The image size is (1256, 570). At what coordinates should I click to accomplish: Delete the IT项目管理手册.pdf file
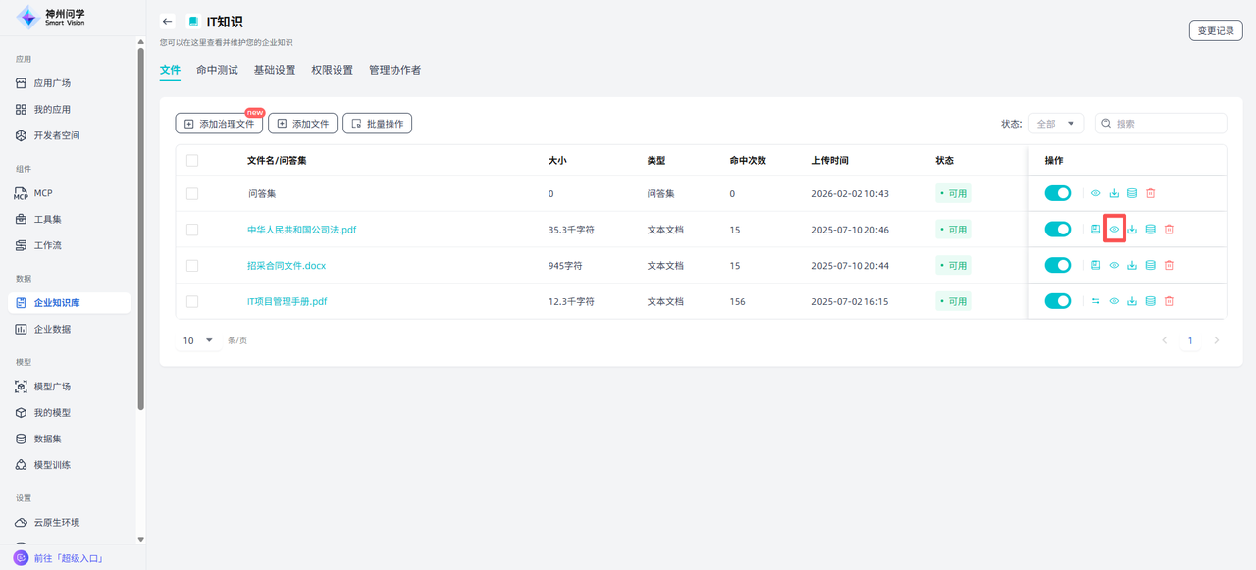(x=1169, y=301)
